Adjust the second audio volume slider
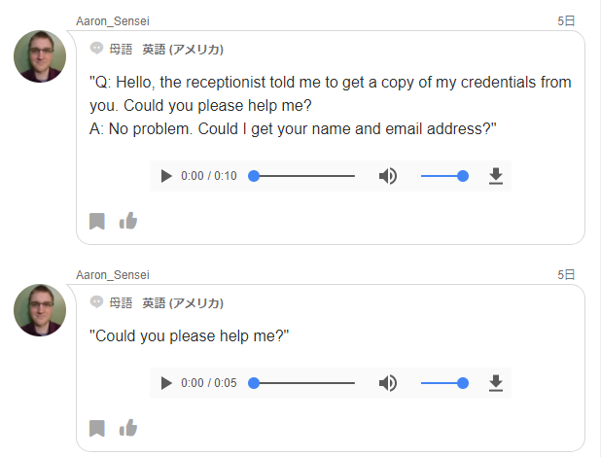The image size is (601, 457). (x=443, y=383)
